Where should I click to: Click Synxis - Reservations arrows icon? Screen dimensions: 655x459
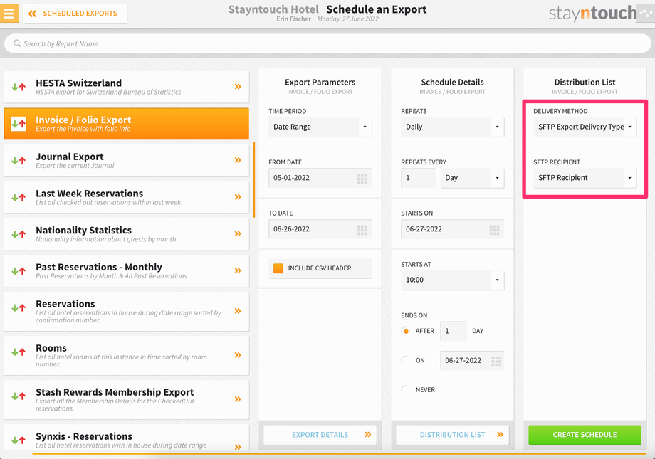coord(19,440)
